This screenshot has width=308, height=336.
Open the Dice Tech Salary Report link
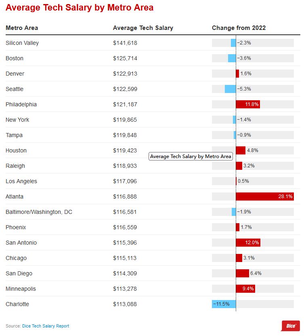(46, 326)
